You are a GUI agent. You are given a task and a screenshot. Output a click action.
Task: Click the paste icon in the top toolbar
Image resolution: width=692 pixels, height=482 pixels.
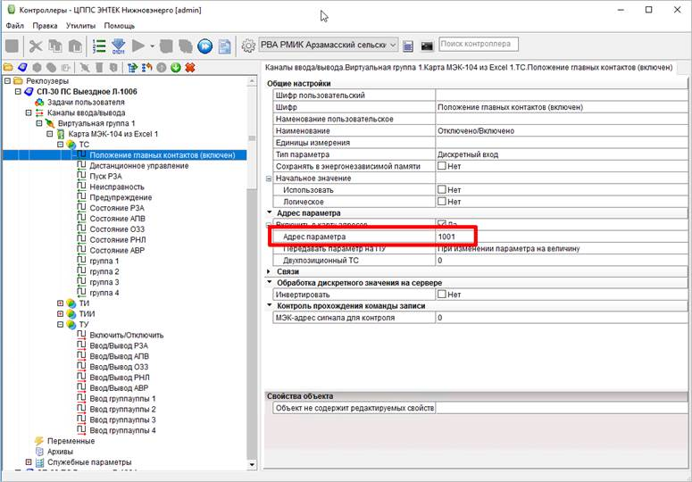(x=76, y=46)
